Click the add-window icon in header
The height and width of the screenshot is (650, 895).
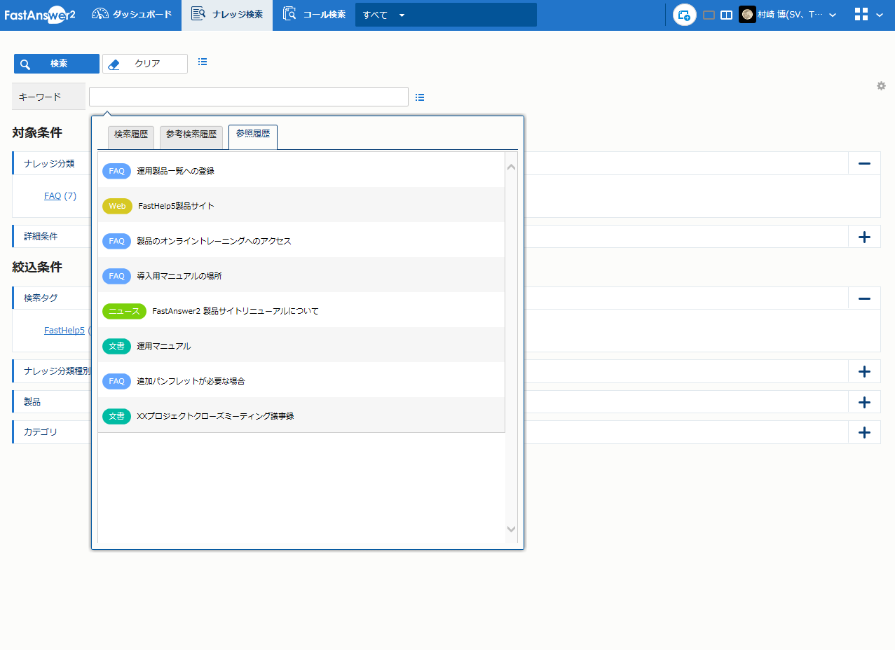[x=684, y=15]
